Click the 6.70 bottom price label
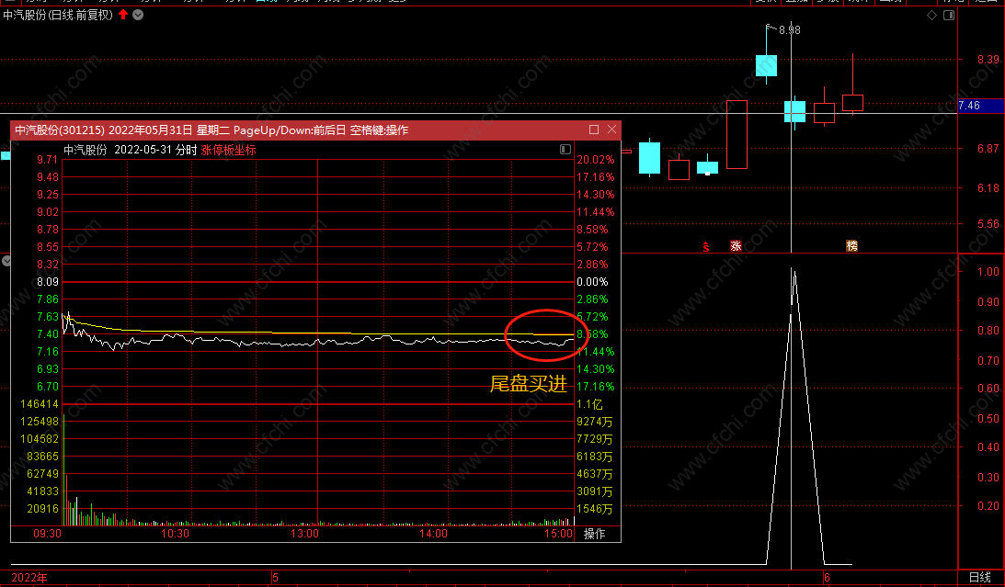Viewport: 1005px width, 587px height. pyautogui.click(x=48, y=387)
